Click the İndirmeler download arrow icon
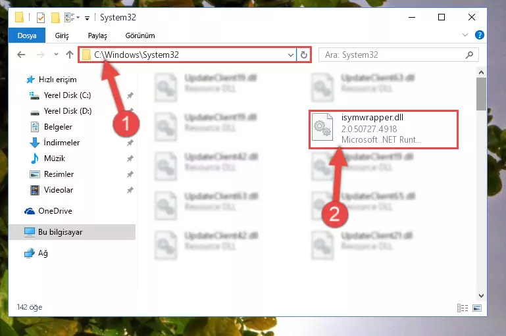Image resolution: width=506 pixels, height=336 pixels. [x=34, y=143]
